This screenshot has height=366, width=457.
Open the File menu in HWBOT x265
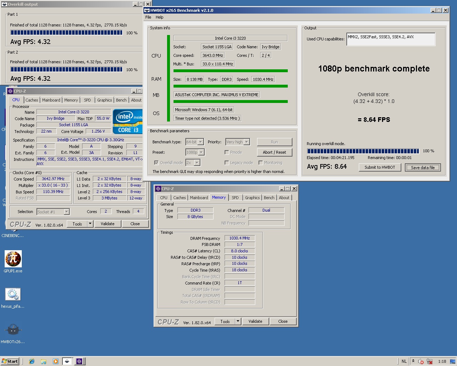[148, 17]
